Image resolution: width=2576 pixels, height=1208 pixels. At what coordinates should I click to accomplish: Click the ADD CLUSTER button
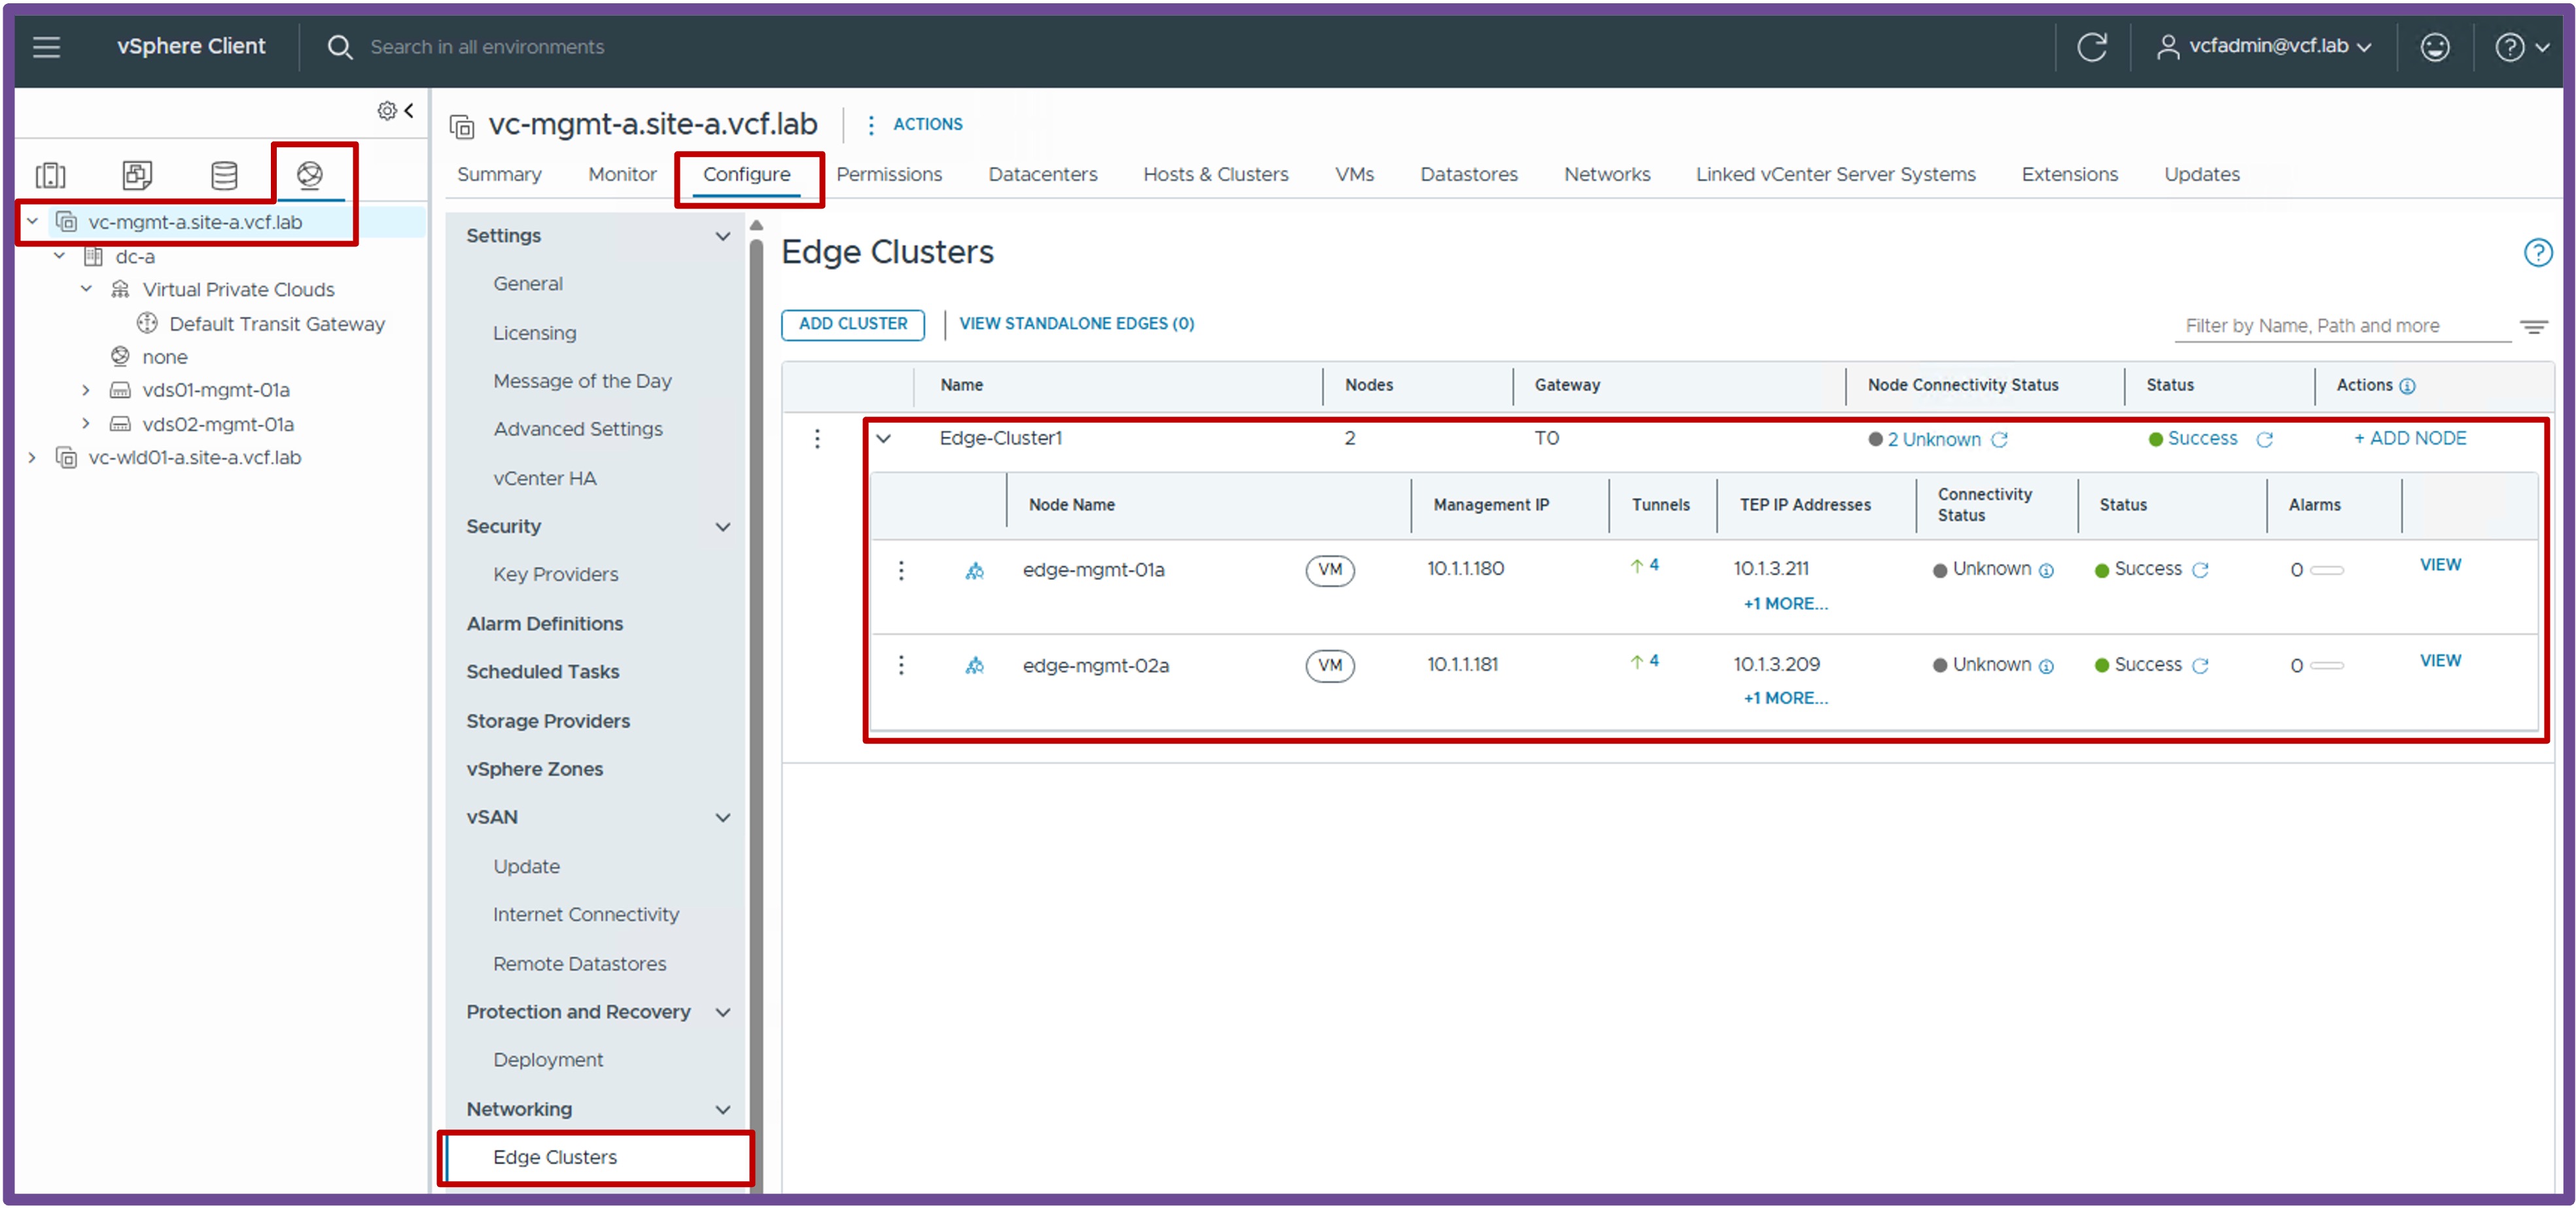853,324
